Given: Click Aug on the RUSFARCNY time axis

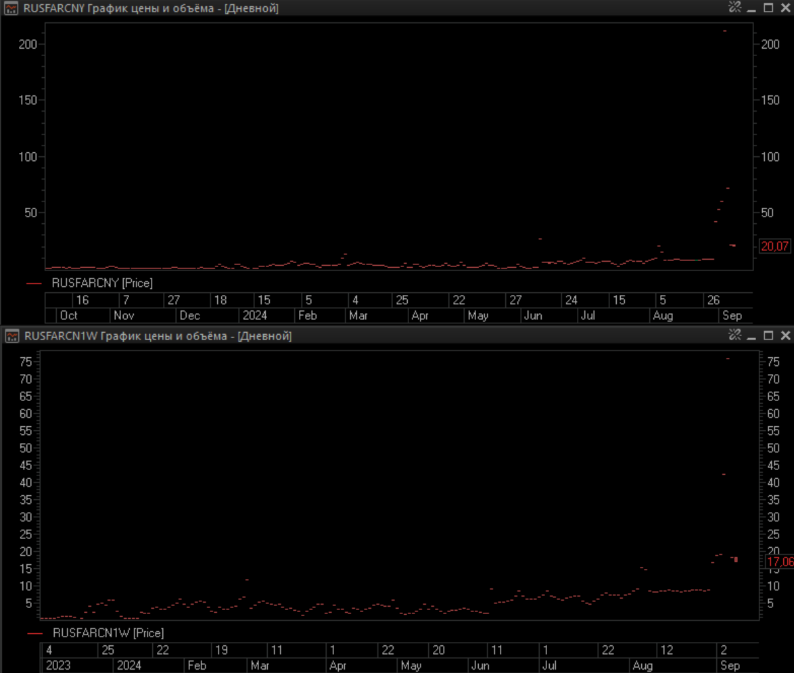Looking at the screenshot, I should [663, 315].
